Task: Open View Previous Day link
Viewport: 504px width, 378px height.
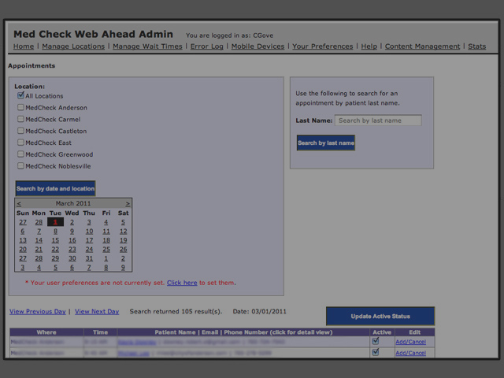Action: coord(38,312)
